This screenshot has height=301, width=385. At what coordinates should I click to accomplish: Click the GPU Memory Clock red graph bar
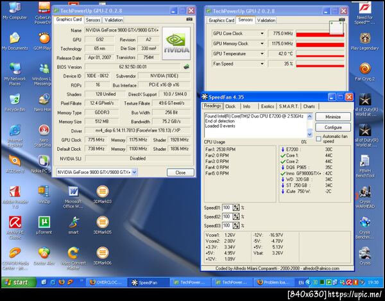pos(320,45)
